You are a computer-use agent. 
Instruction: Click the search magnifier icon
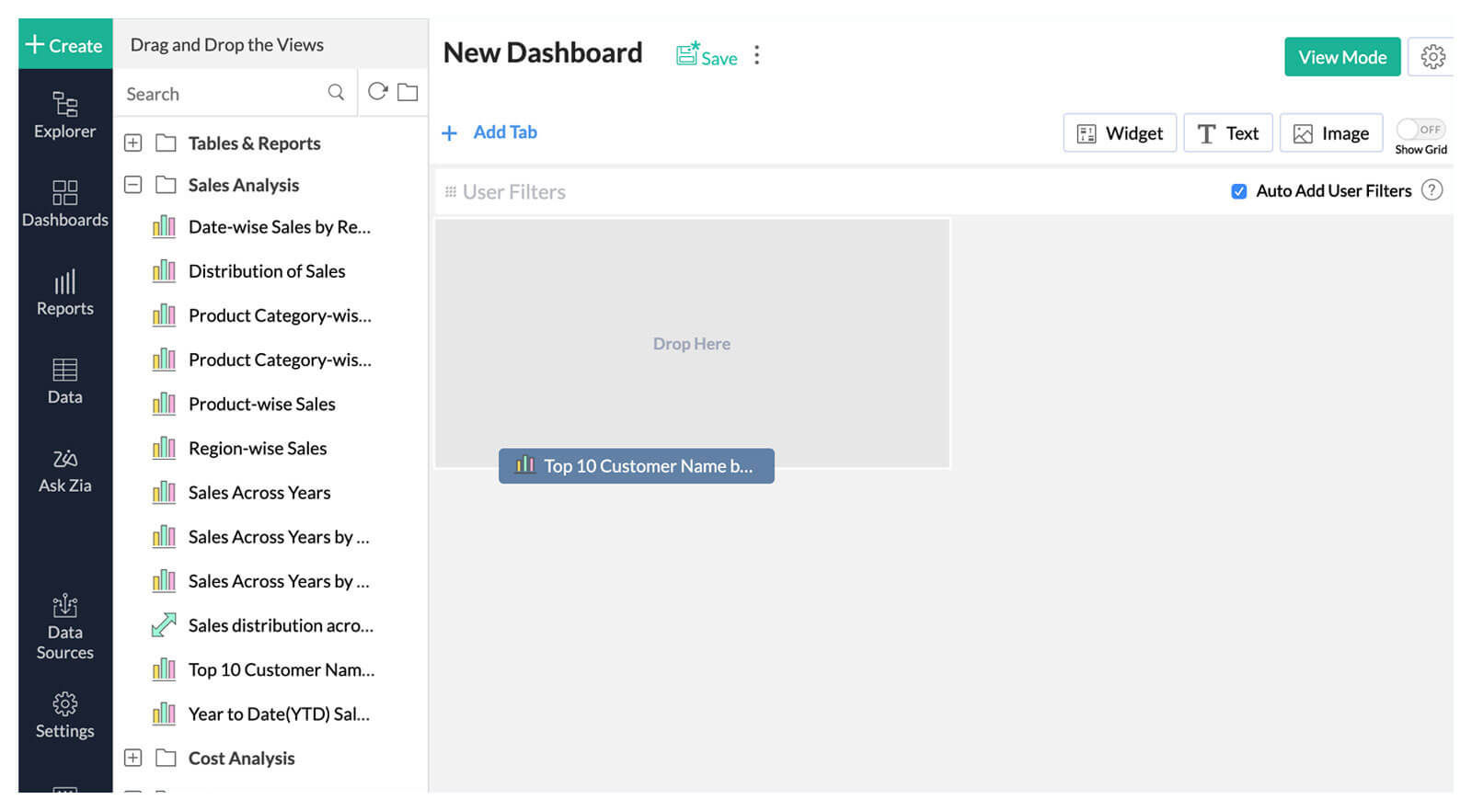coord(336,93)
